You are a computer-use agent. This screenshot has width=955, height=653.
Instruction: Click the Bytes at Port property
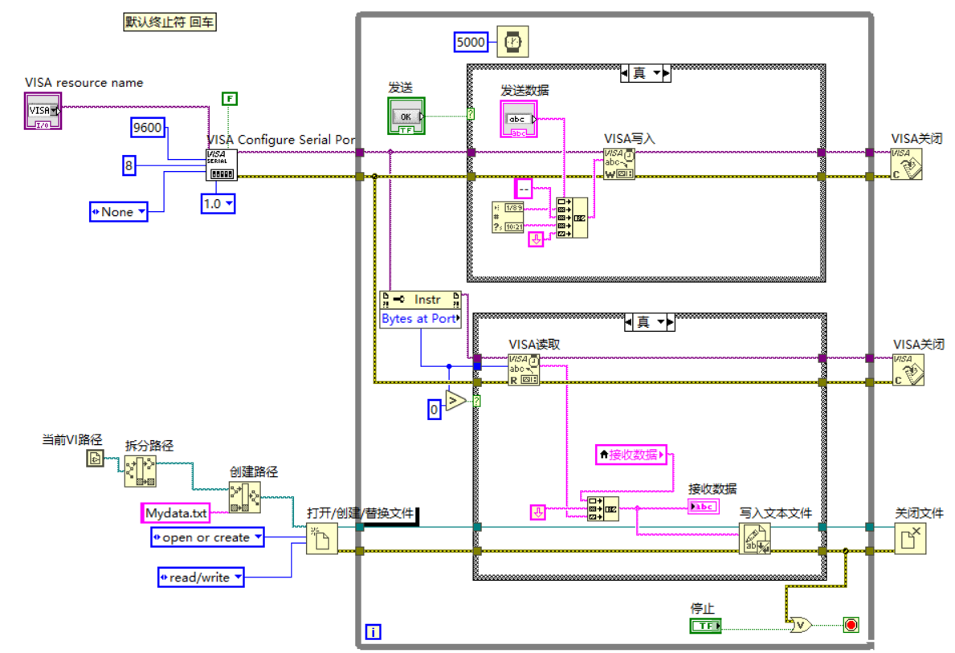tap(421, 319)
